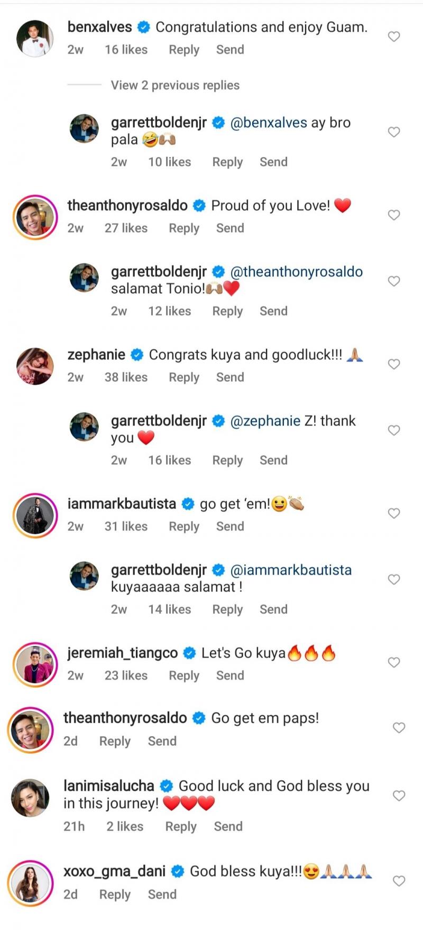
Task: Open the @benxalves mention link
Action: 269,123
